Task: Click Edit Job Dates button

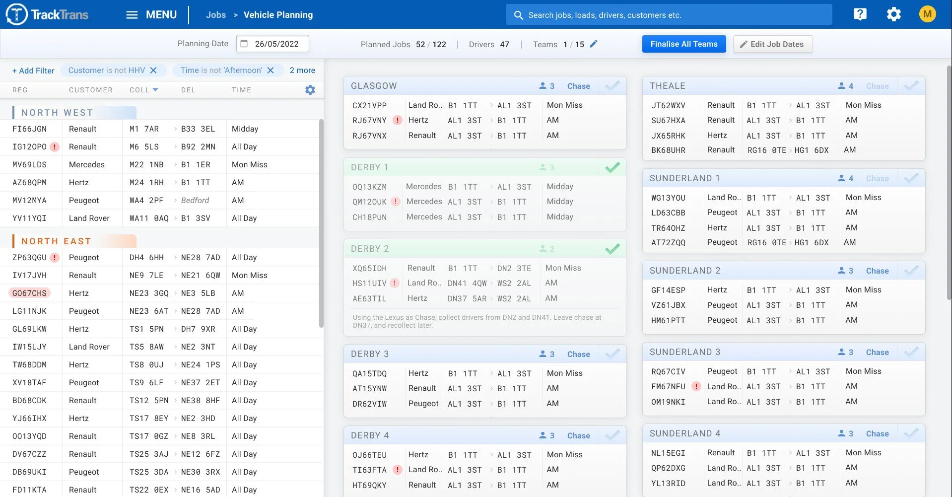Action: coord(772,44)
